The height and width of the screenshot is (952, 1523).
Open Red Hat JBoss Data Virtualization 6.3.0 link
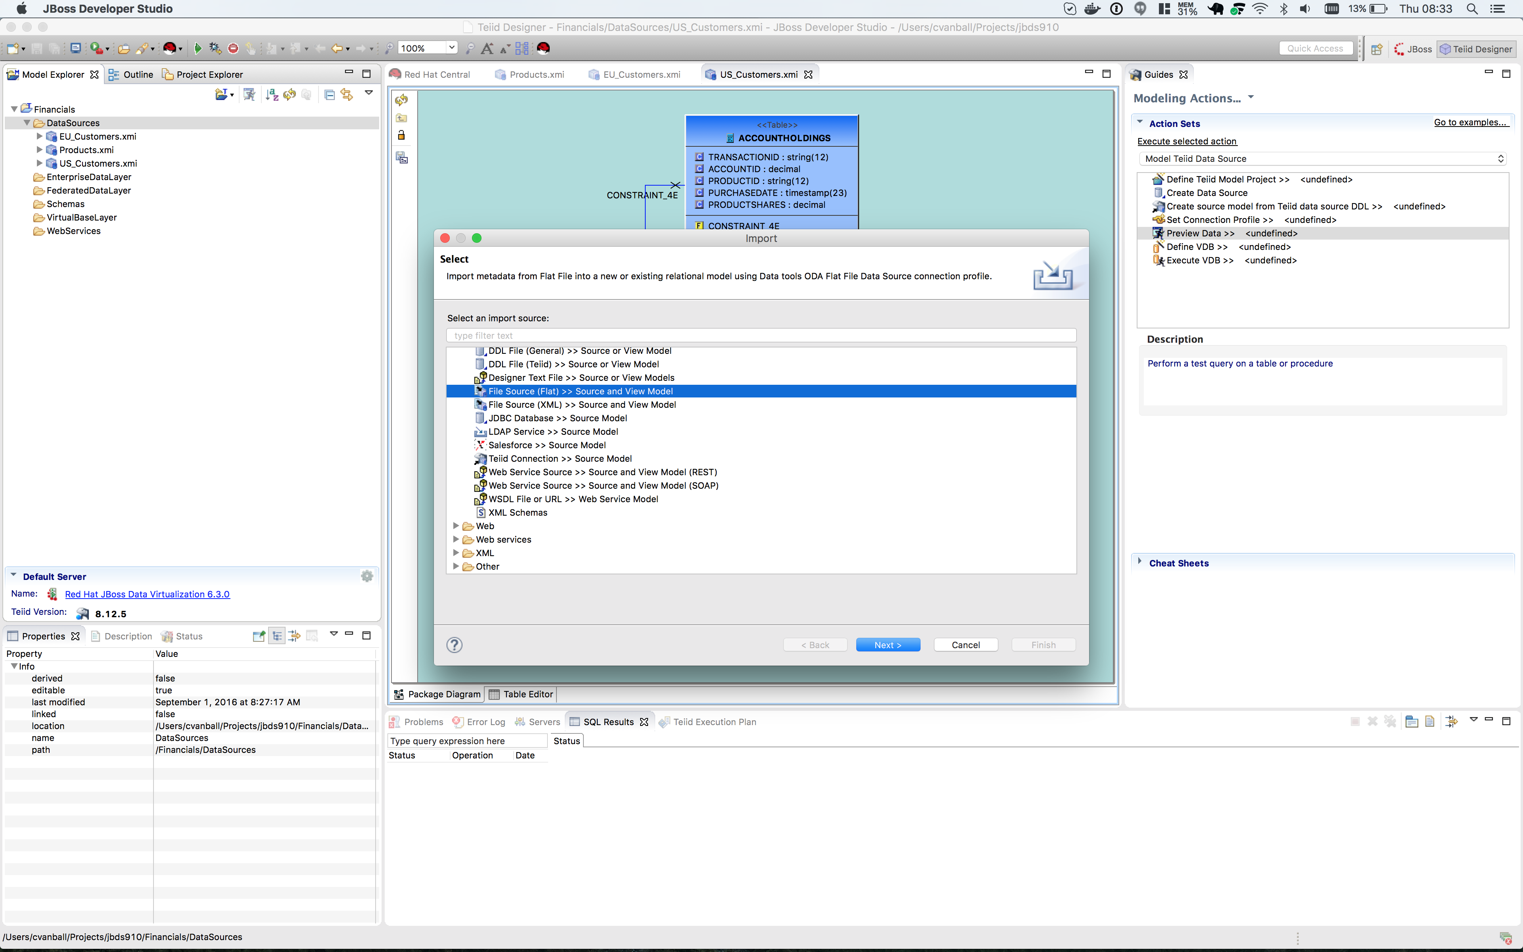tap(147, 594)
